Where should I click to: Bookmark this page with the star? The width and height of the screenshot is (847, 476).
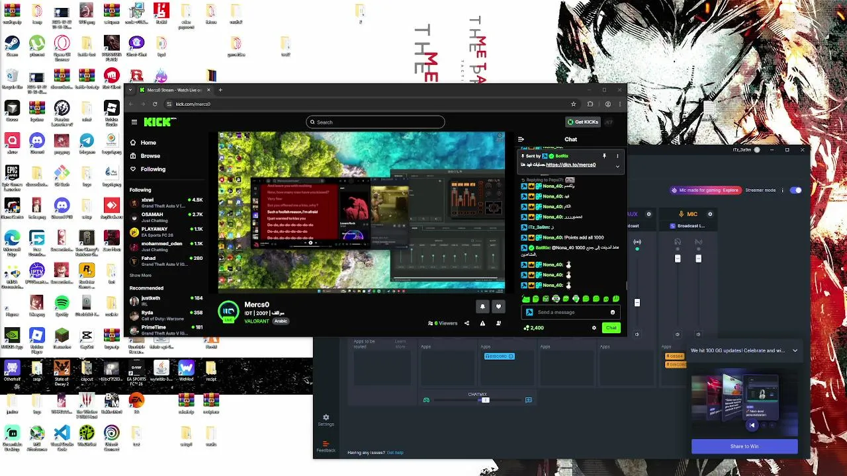coord(573,104)
